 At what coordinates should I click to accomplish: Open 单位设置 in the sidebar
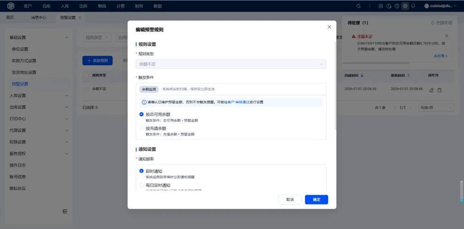pos(20,49)
